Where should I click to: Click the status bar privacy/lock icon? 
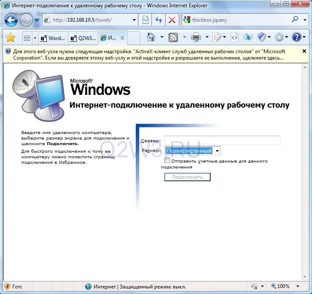tap(254, 286)
